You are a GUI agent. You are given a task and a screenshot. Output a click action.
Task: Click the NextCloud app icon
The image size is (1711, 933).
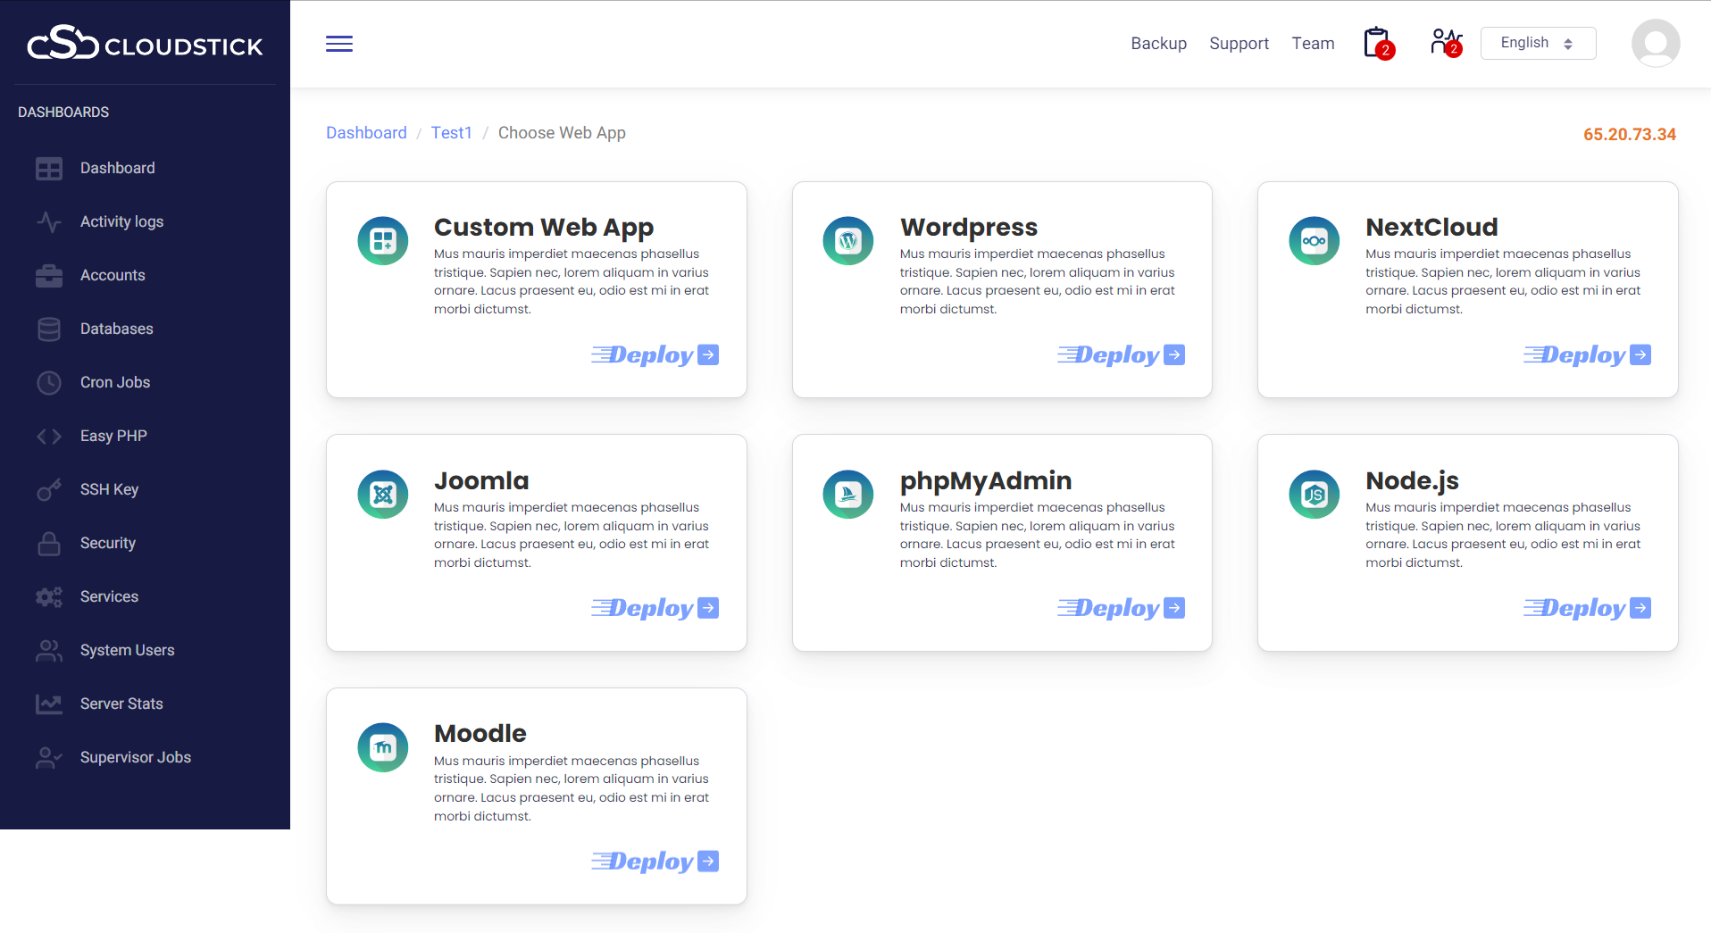tap(1314, 241)
